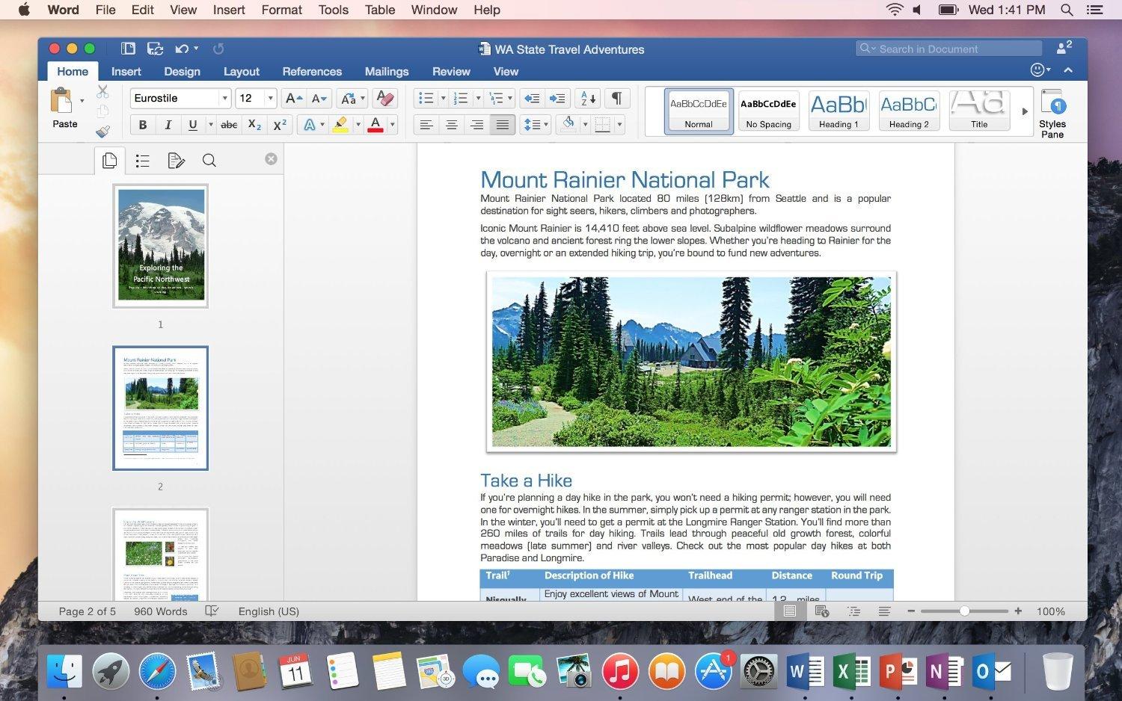Image resolution: width=1122 pixels, height=701 pixels.
Task: Switch to the References ribbon tab
Action: click(312, 71)
